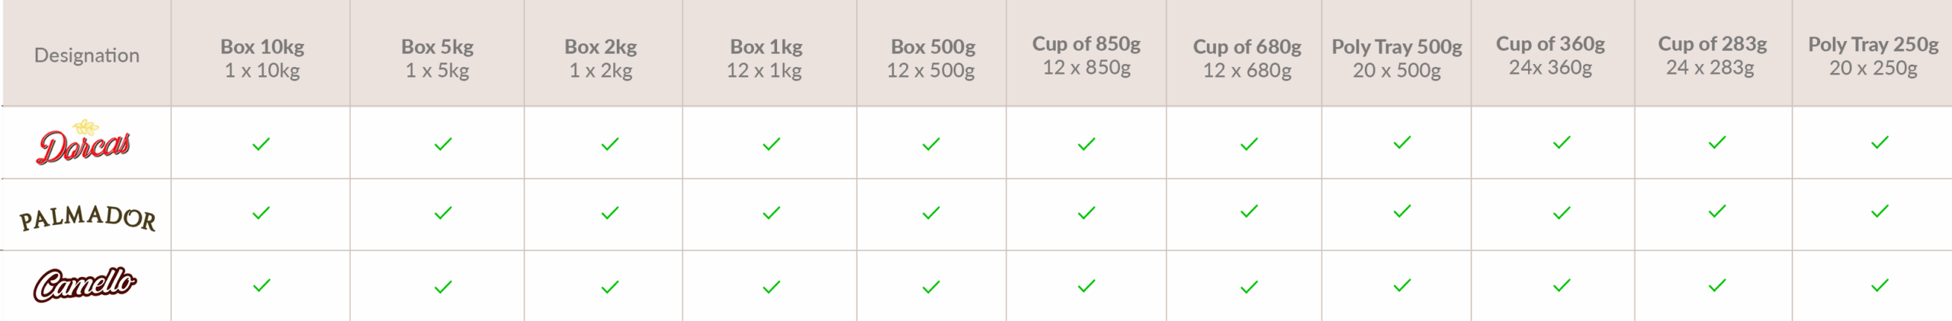1952x321 pixels.
Task: Click Palmador checkmark under Poly Tray 500g
Action: (x=1402, y=211)
